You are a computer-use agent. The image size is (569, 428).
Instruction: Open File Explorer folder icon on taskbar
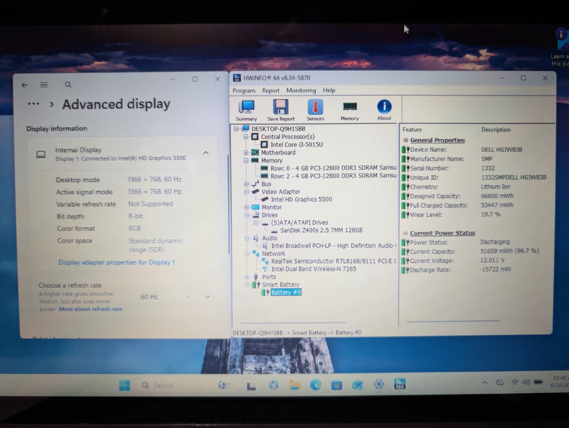(x=295, y=385)
